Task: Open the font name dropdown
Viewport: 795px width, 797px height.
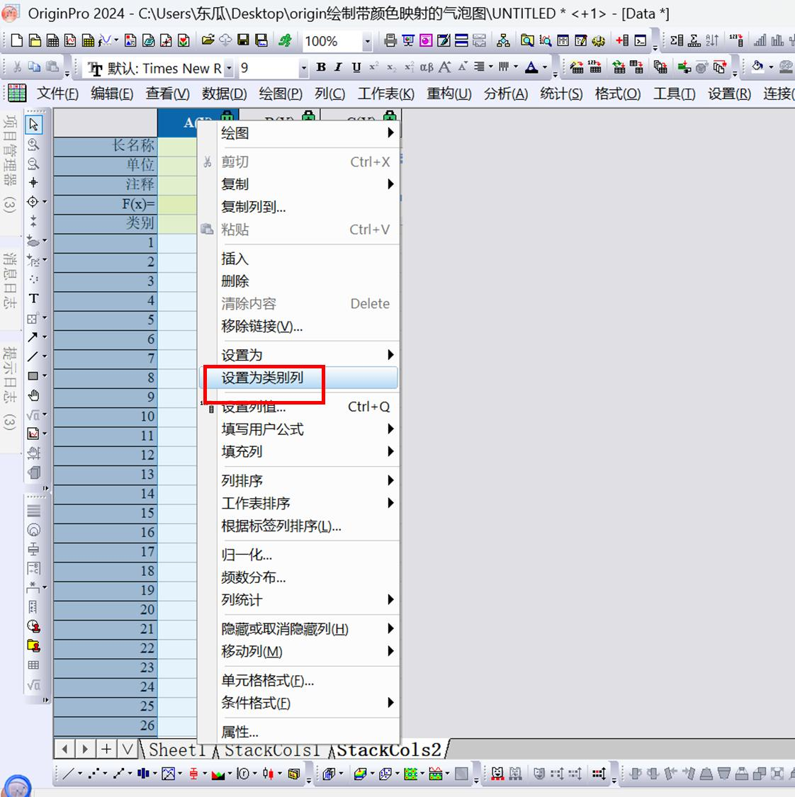Action: click(229, 67)
